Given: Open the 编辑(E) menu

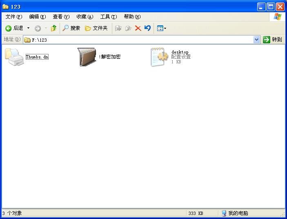Looking at the screenshot, I should [x=38, y=17].
